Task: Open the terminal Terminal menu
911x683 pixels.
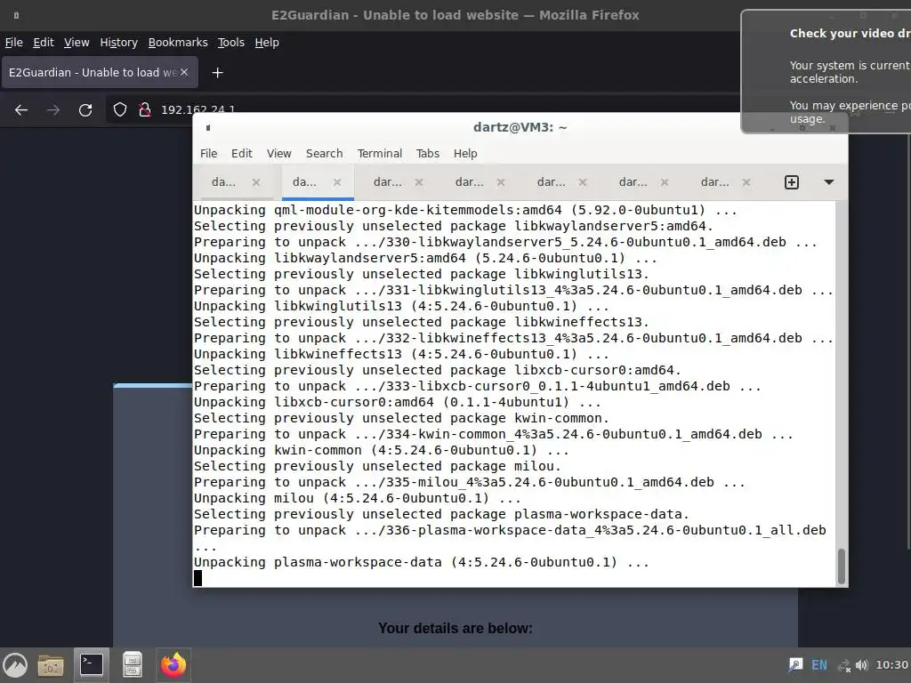Action: point(379,153)
